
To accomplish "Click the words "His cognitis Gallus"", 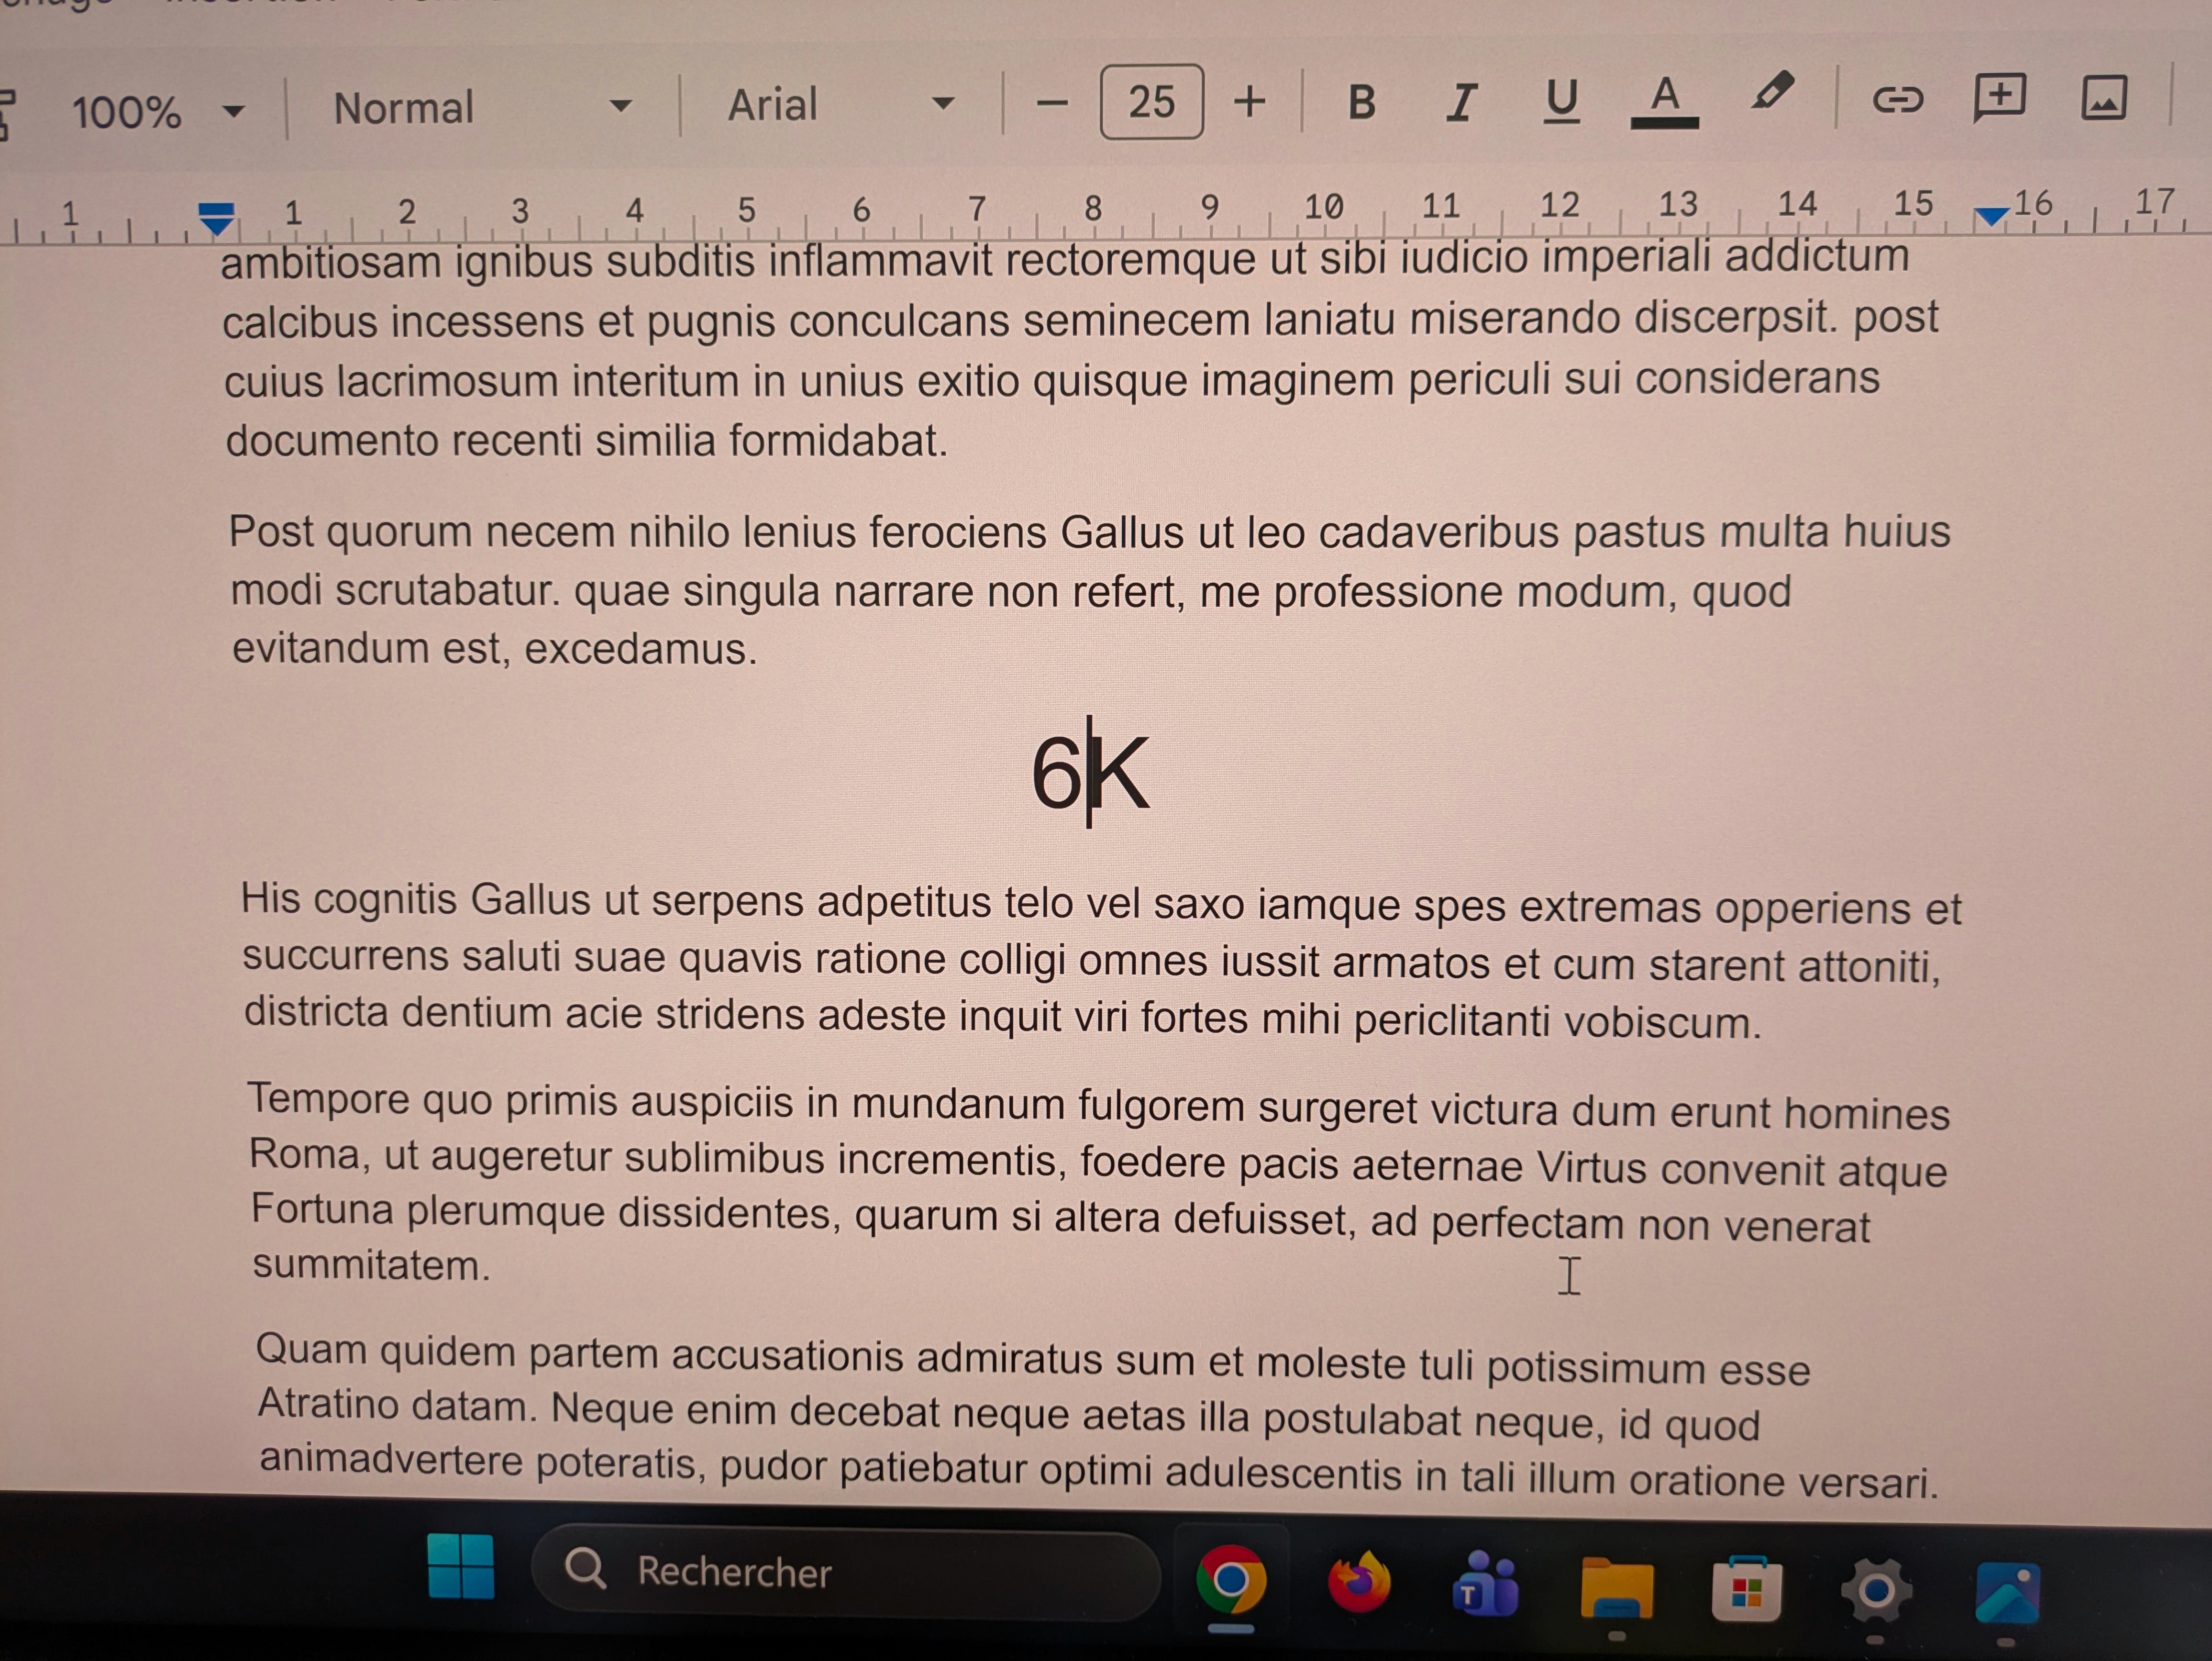I will (415, 900).
